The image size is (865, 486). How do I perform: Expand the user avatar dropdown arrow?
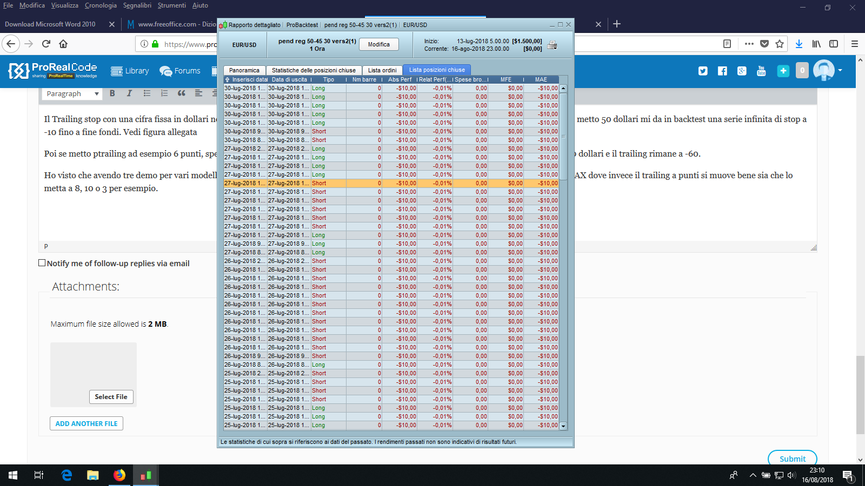coord(840,70)
